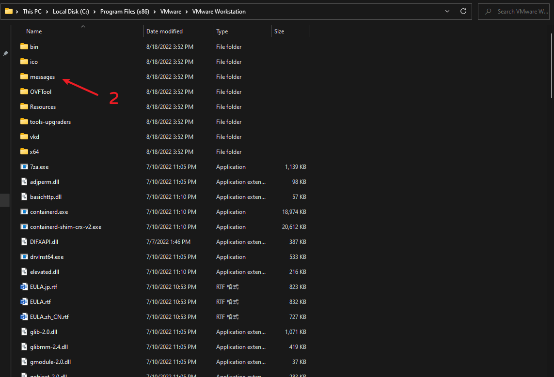Image resolution: width=554 pixels, height=377 pixels.
Task: Click the adjperm.dll file icon
Action: (x=24, y=182)
